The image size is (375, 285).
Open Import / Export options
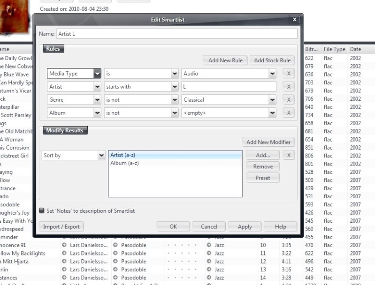pyautogui.click(x=61, y=226)
